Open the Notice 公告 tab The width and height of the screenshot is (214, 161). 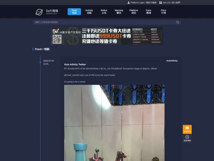coord(104,12)
